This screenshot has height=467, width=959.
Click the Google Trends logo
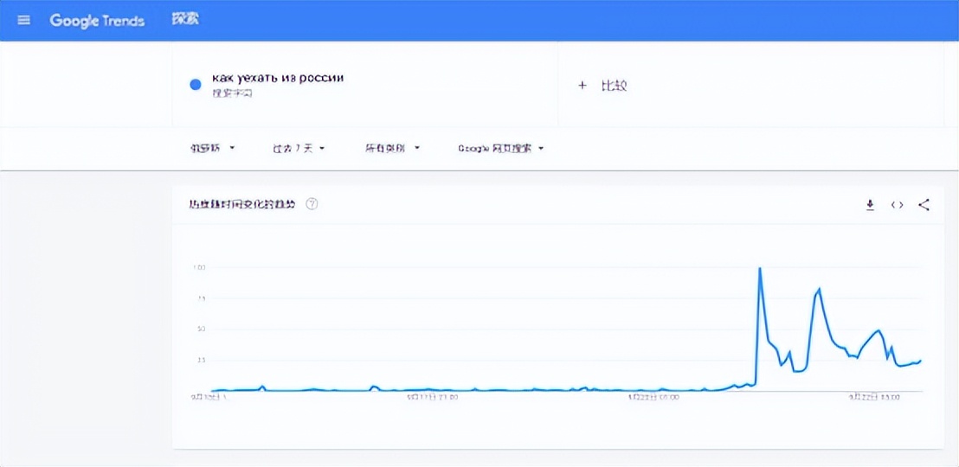97,20
